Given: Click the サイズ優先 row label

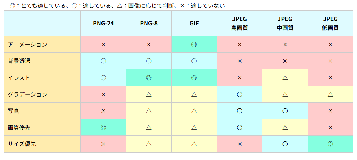Looking at the screenshot, I should (22, 144).
